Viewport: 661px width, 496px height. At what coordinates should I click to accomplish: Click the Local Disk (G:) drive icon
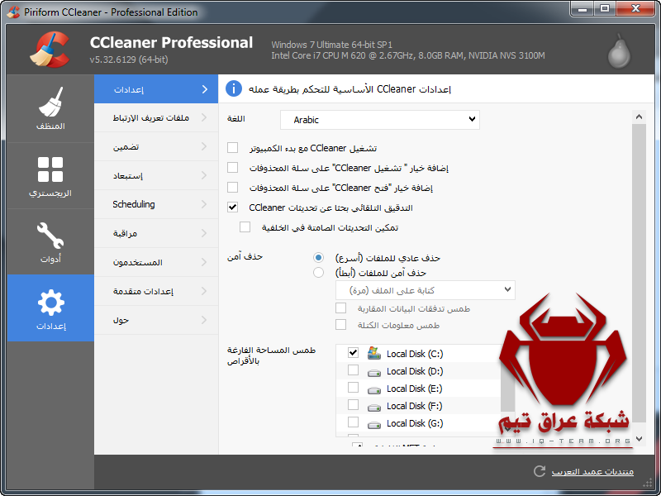click(374, 425)
